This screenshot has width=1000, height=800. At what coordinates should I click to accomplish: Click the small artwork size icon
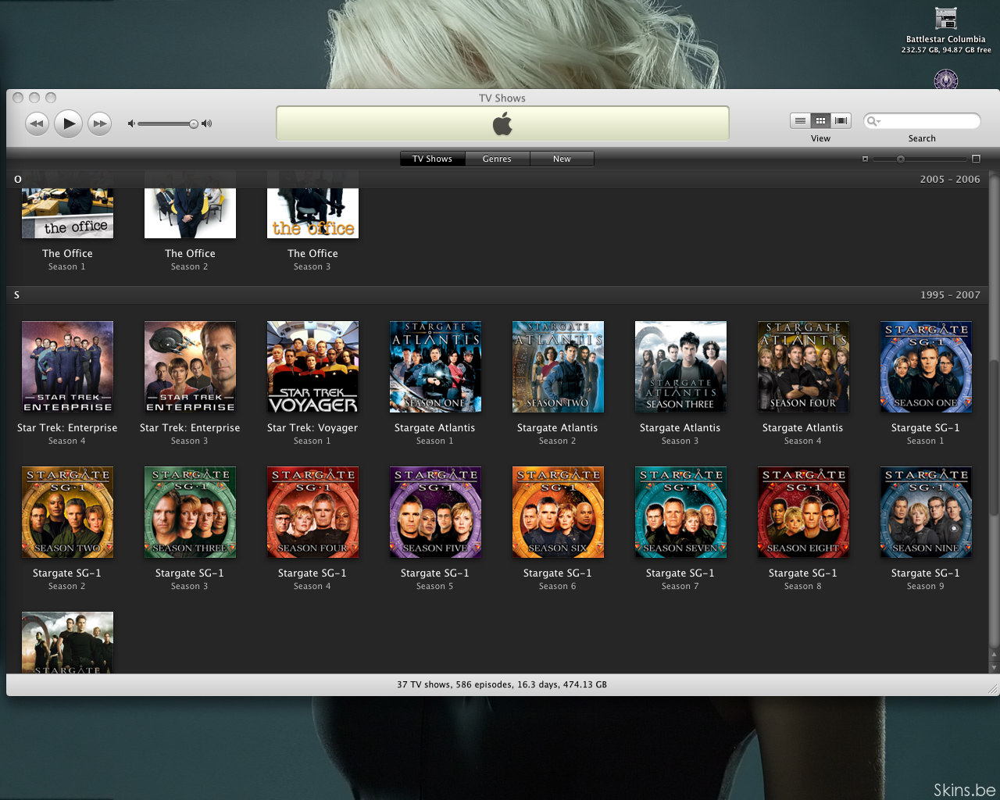(865, 159)
